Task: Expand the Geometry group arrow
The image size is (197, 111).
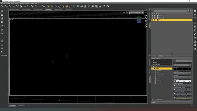Action: [154, 83]
